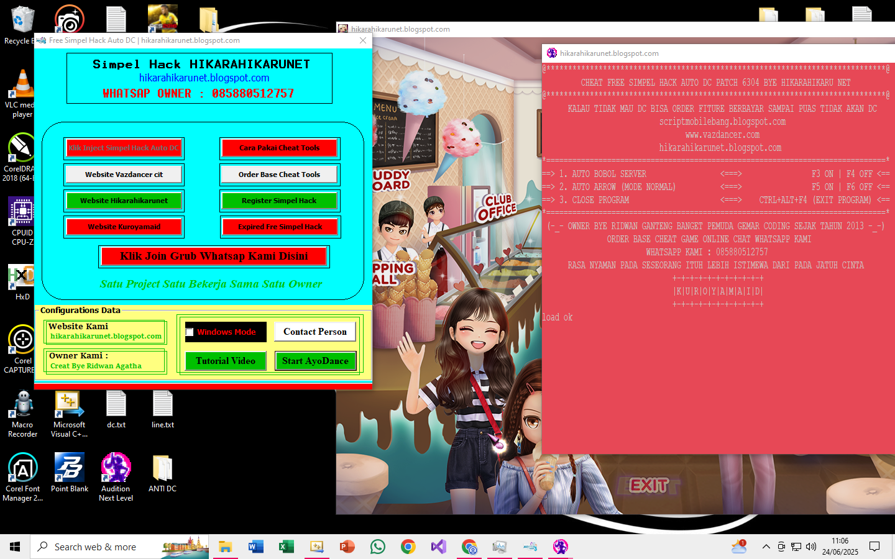This screenshot has width=895, height=559.
Task: Click Search web & more box
Action: click(x=119, y=547)
